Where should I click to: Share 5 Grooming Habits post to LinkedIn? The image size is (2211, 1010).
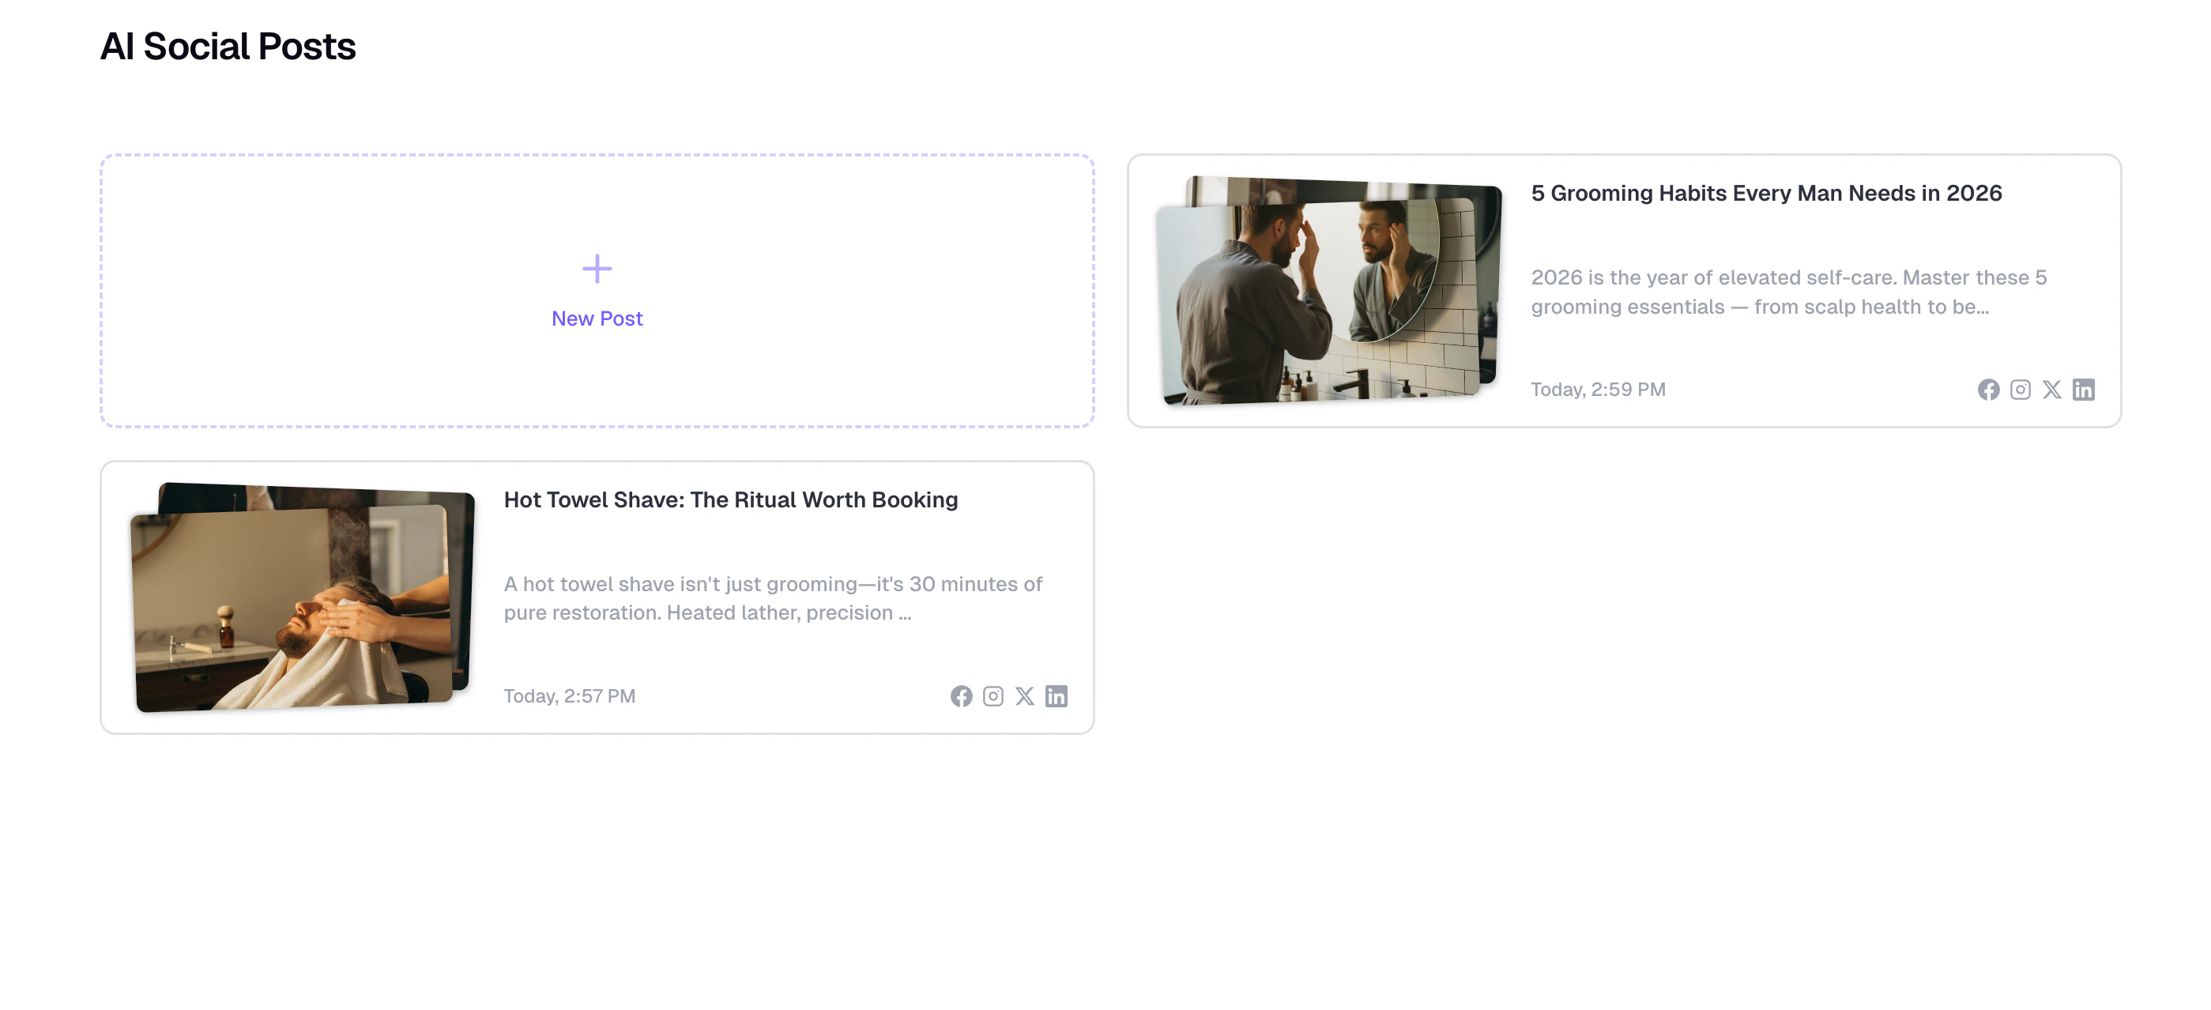click(2085, 389)
